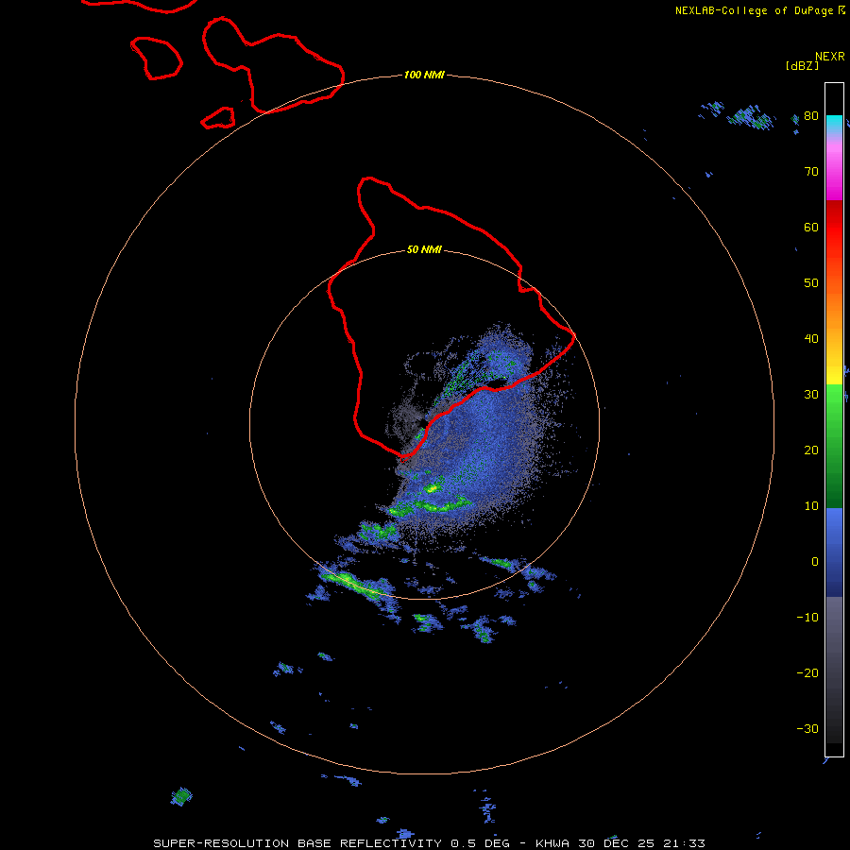Click the 10 value on the dBZ scale
This screenshot has width=850, height=850.
[811, 506]
